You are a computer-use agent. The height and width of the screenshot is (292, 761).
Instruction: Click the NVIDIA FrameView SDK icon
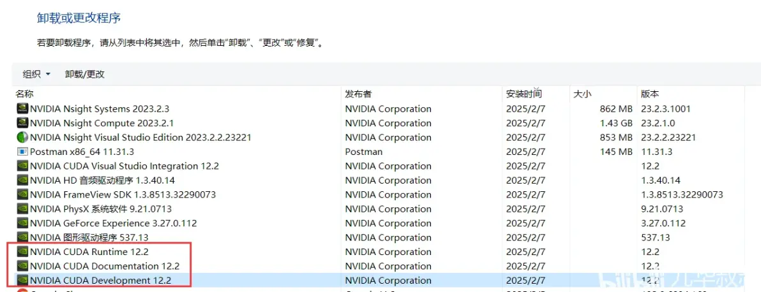(22, 194)
